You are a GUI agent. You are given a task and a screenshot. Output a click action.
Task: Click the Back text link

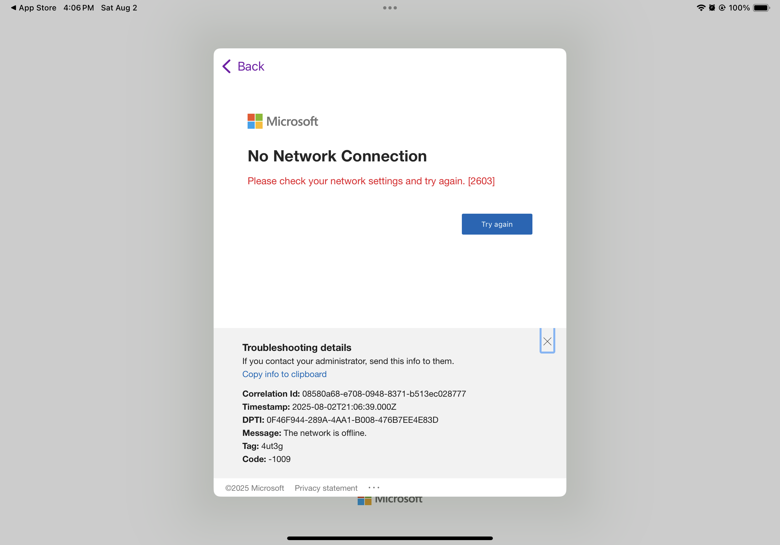coord(251,66)
